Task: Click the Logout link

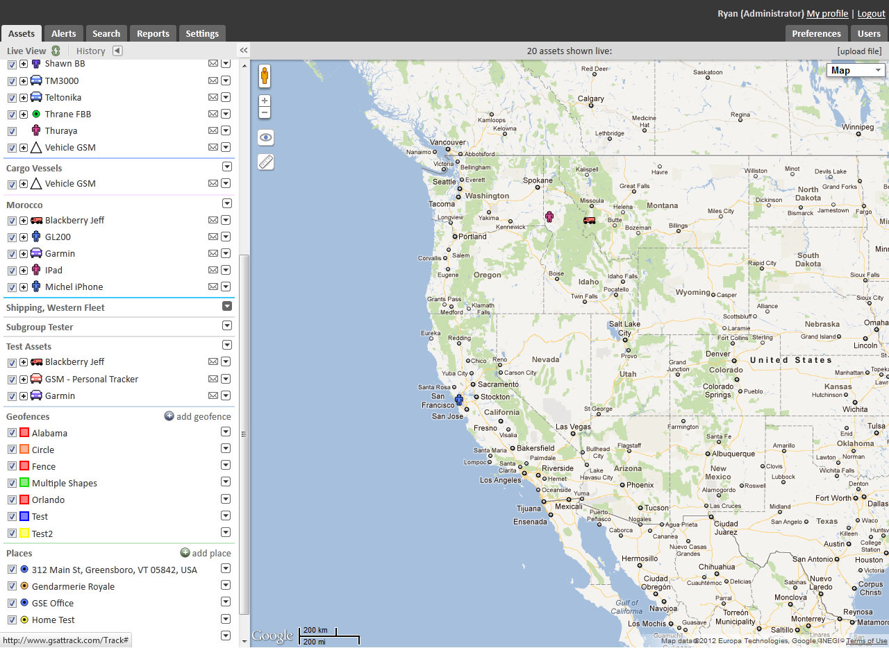Action: click(871, 13)
